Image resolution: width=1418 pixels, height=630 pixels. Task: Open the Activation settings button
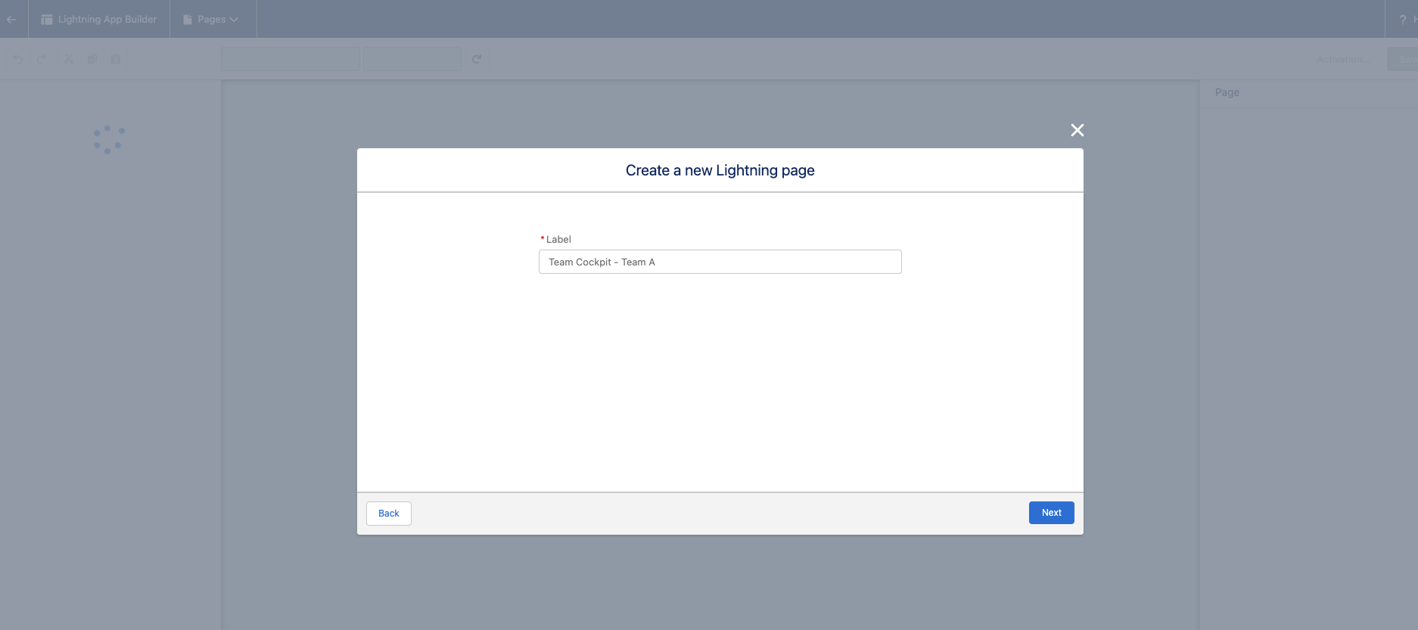[1342, 59]
